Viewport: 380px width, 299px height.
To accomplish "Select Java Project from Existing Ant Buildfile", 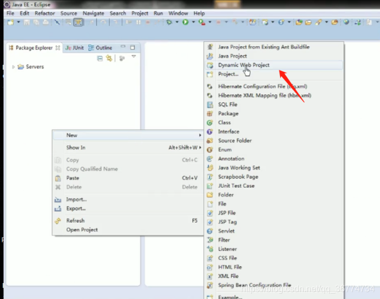I will click(274, 47).
